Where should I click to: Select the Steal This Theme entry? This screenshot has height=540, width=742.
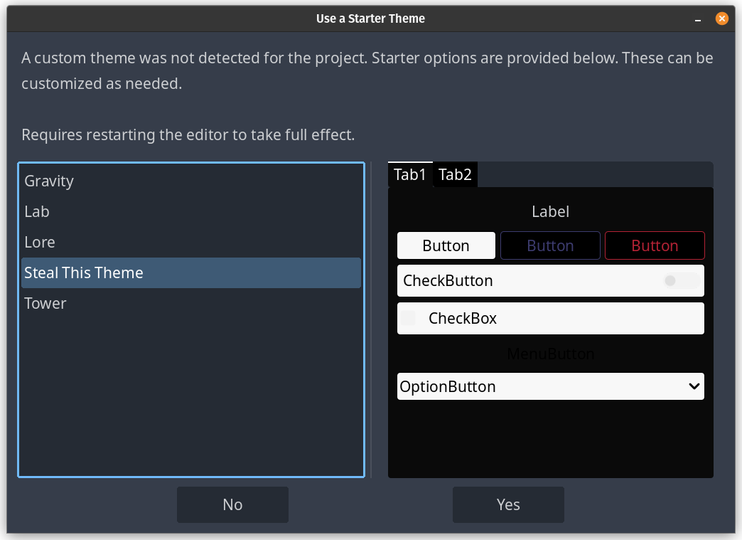[84, 273]
